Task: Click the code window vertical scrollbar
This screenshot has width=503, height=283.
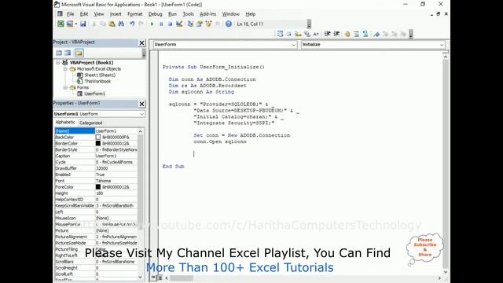Action: coord(446,164)
